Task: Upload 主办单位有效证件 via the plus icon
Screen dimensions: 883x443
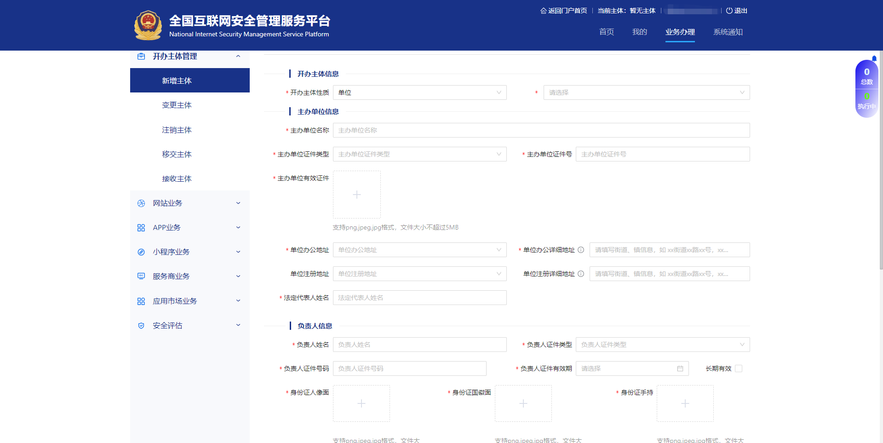Action: pyautogui.click(x=357, y=194)
